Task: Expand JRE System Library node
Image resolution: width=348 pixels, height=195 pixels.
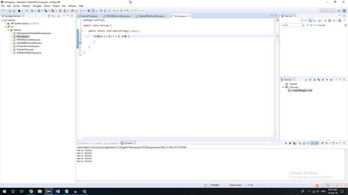Action: point(5,23)
